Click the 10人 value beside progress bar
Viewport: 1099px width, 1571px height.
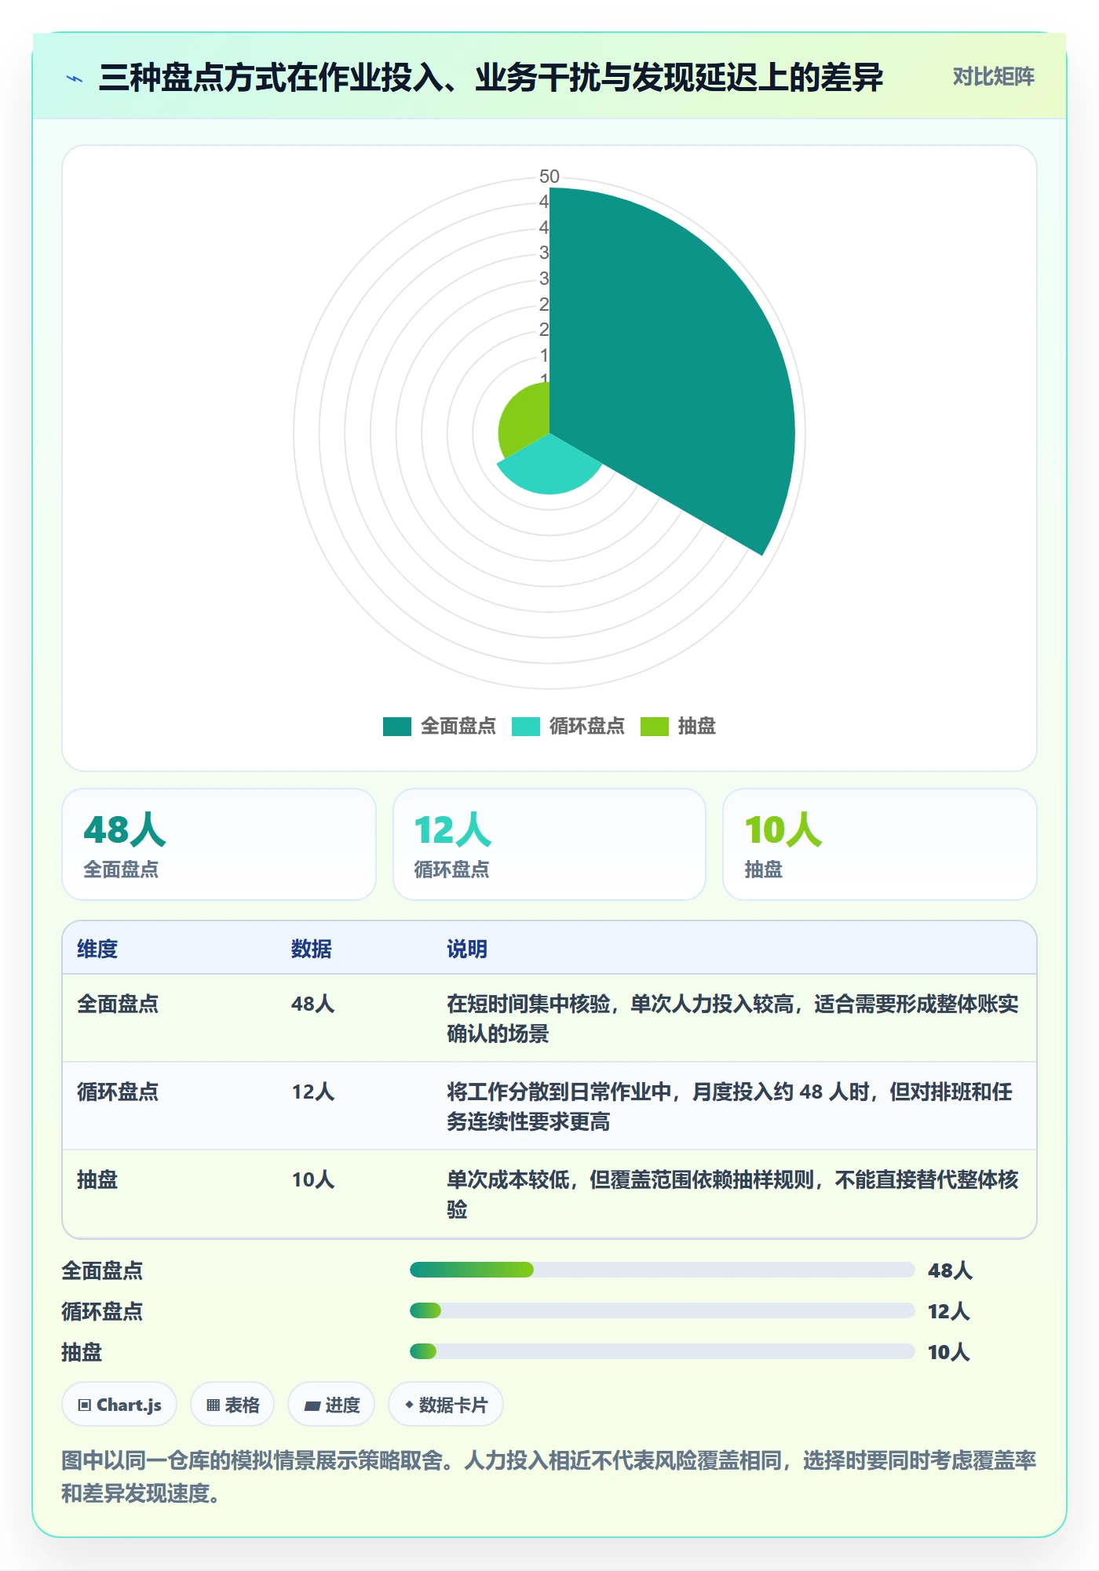click(950, 1352)
